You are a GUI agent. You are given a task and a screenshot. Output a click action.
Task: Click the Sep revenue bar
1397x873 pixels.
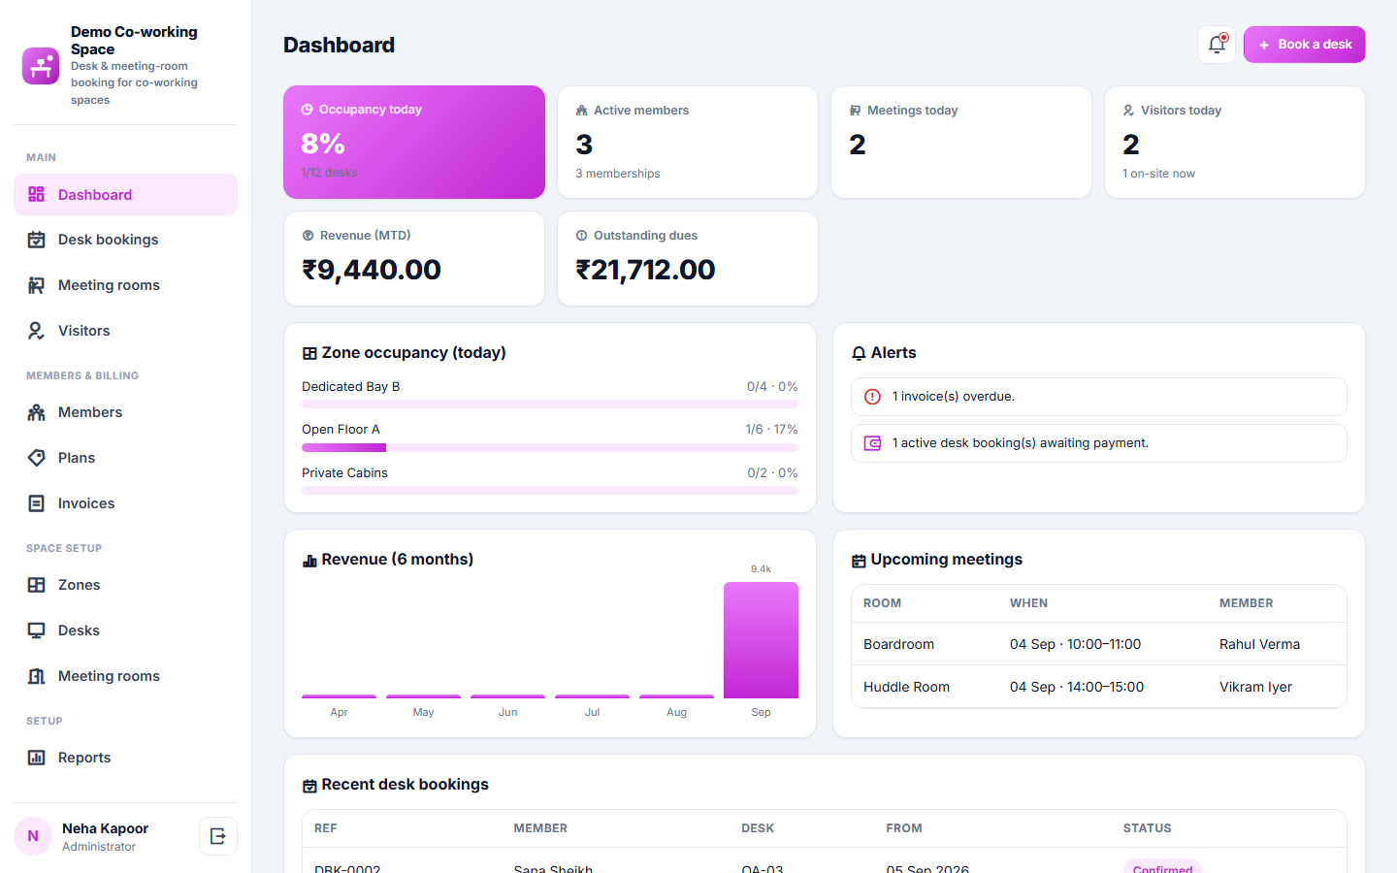[x=761, y=640]
